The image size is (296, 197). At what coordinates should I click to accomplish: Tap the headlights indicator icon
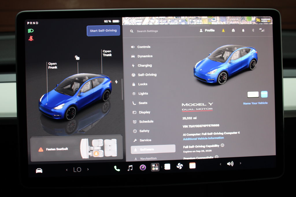pyautogui.click(x=31, y=31)
